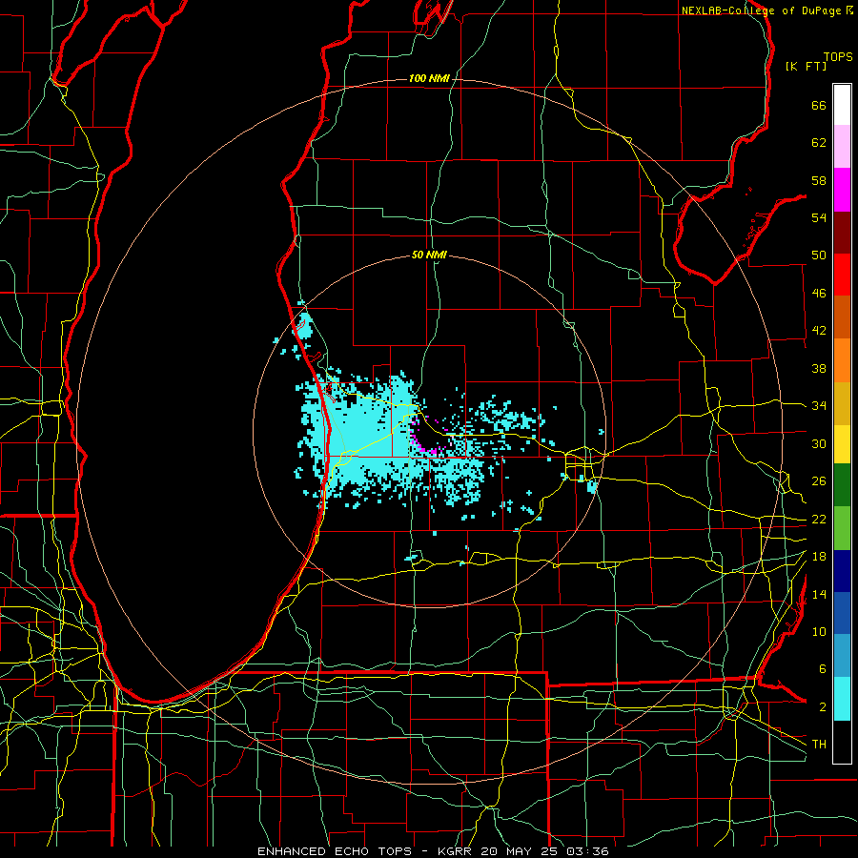The image size is (858, 858).
Task: Click the legend value "14"
Action: click(819, 594)
